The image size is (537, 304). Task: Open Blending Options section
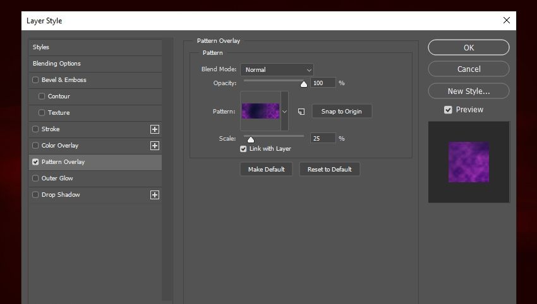95,64
